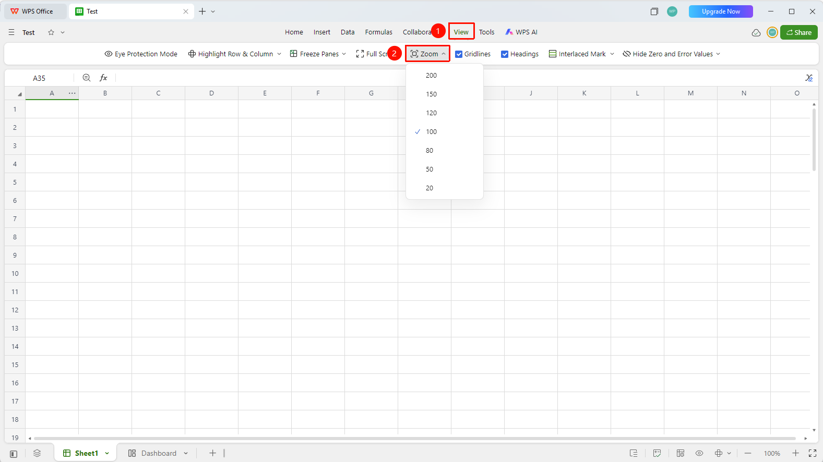Open the sidebar panel toggle at bottom-left
This screenshot has height=462, width=823.
(x=14, y=454)
